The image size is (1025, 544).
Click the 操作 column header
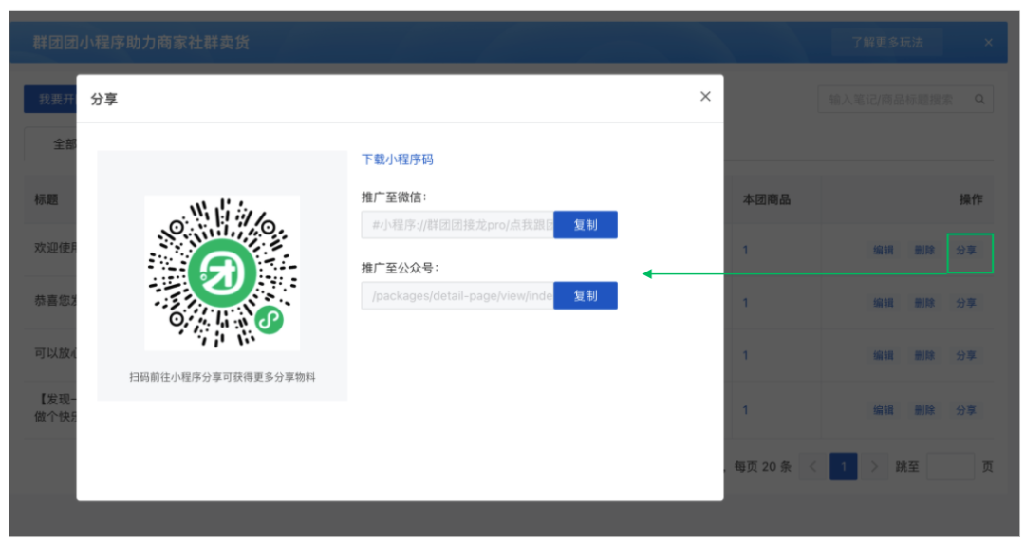pos(971,199)
